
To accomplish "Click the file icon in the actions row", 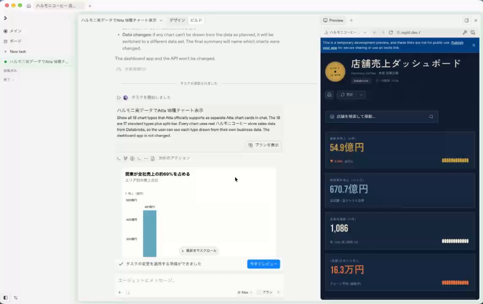I will [x=153, y=158].
